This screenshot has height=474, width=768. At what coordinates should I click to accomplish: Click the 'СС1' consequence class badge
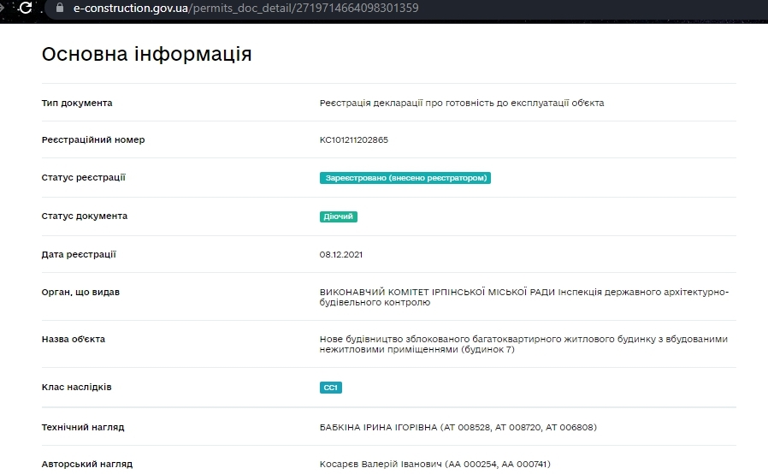click(x=331, y=388)
